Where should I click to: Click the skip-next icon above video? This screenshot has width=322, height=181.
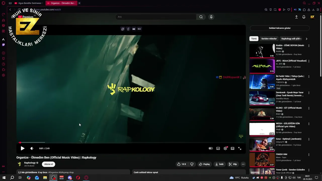coord(134,29)
